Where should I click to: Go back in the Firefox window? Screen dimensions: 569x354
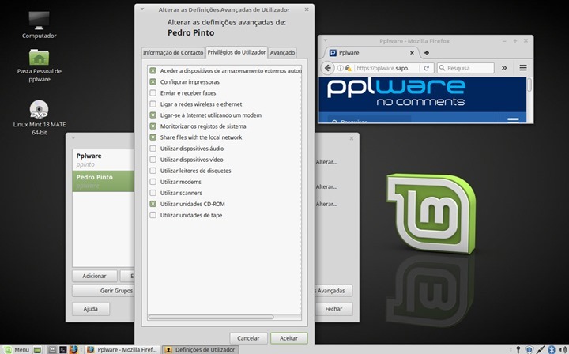328,68
